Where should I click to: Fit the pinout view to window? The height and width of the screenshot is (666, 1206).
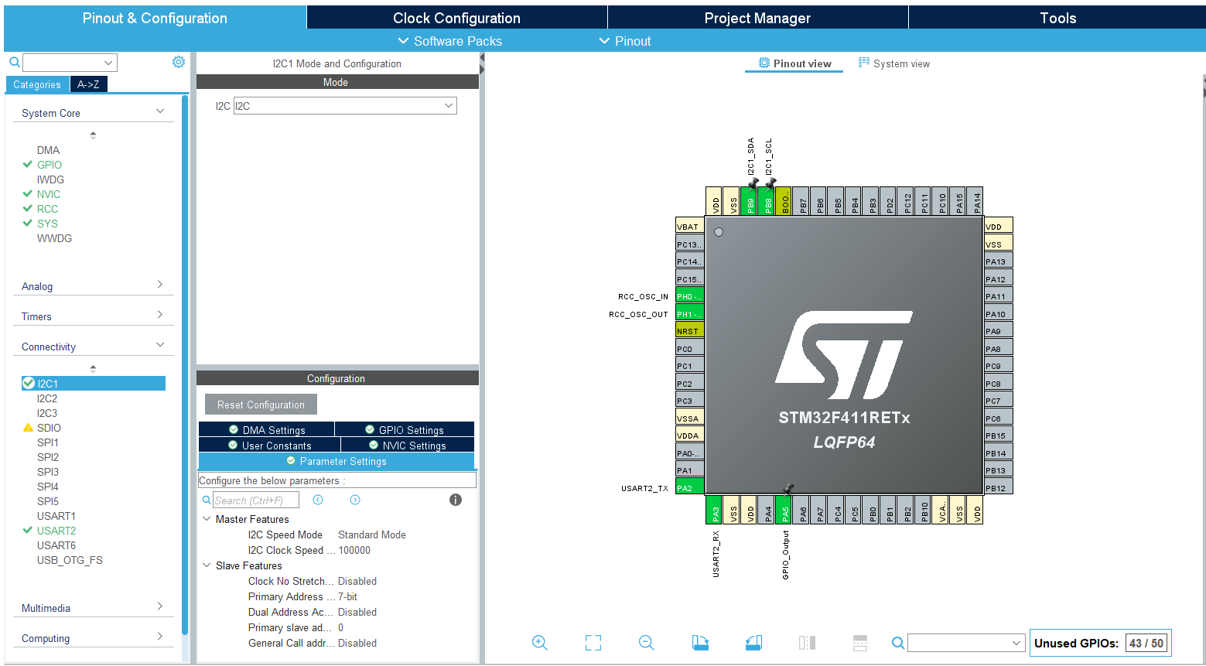coord(593,643)
